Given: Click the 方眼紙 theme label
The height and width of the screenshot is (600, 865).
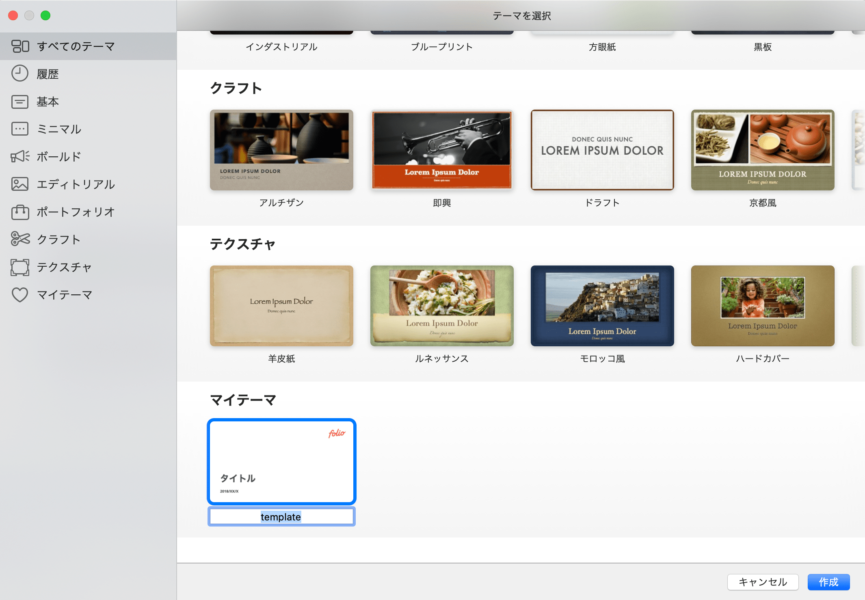Looking at the screenshot, I should pyautogui.click(x=602, y=47).
